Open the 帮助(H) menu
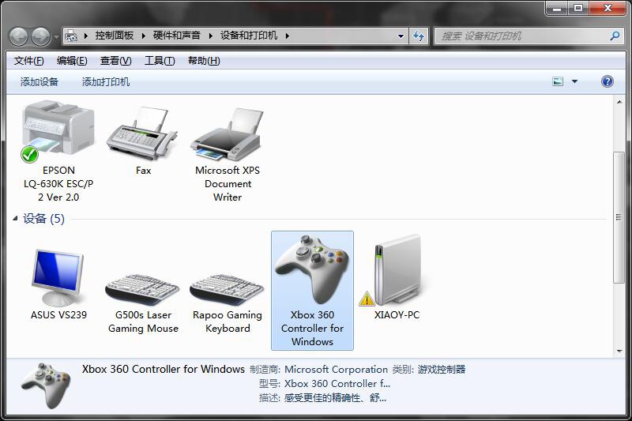This screenshot has width=632, height=421. (204, 61)
